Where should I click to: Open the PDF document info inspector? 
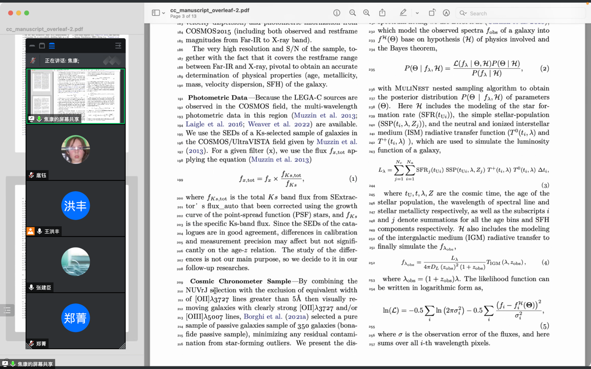336,13
